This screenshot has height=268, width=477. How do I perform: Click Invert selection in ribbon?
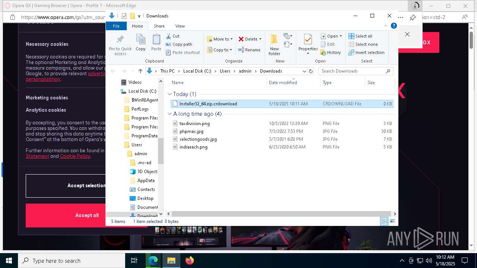366,52
